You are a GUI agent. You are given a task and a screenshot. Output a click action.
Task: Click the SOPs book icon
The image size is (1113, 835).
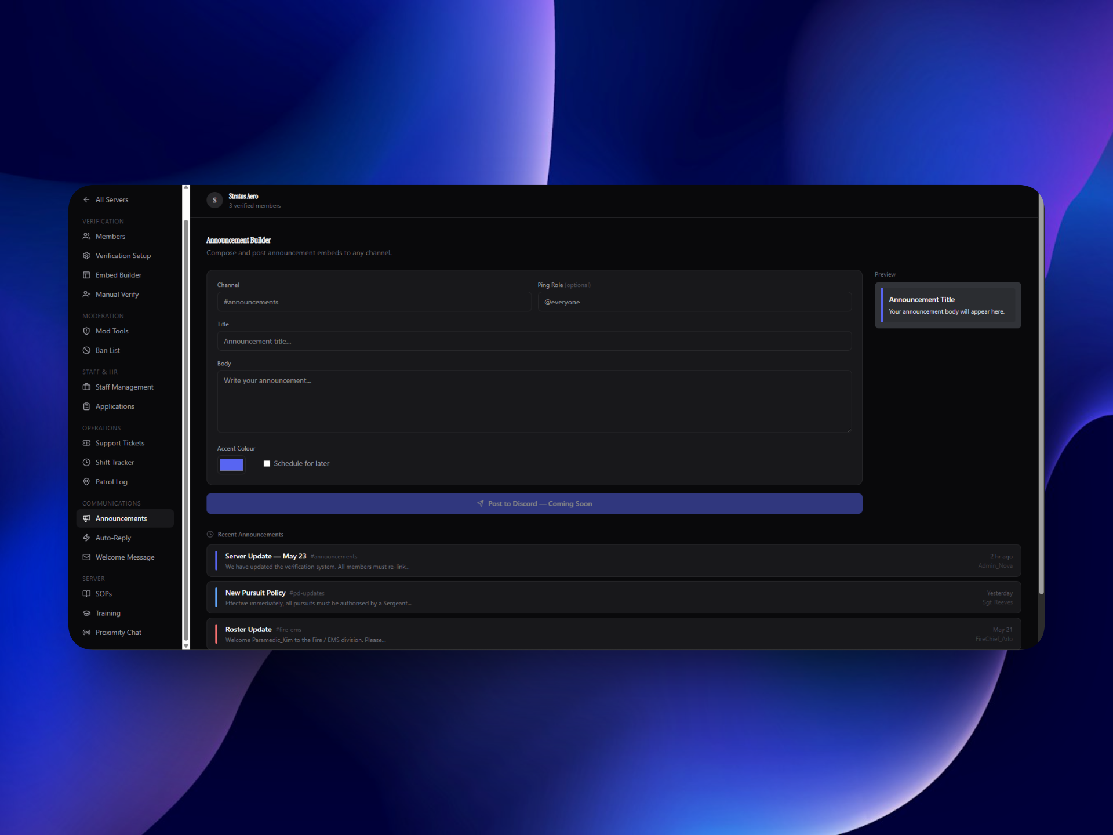pyautogui.click(x=86, y=594)
